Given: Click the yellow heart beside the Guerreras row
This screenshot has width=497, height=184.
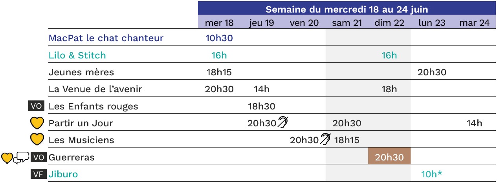Looking at the screenshot, I should point(7,158).
